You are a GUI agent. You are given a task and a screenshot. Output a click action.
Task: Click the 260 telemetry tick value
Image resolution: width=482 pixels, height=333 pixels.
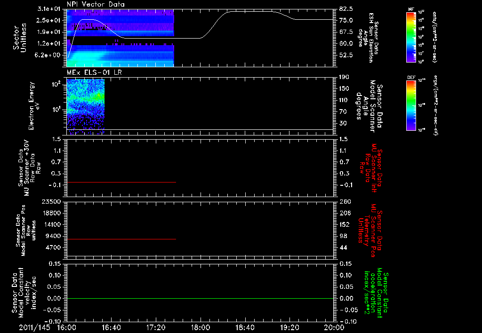click(345, 201)
